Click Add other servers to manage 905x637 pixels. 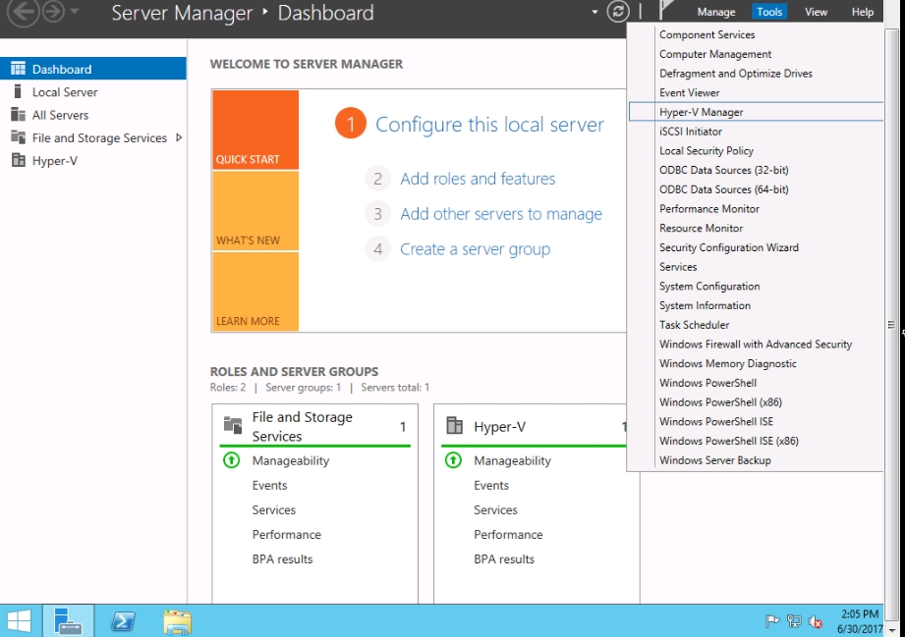pyautogui.click(x=501, y=214)
